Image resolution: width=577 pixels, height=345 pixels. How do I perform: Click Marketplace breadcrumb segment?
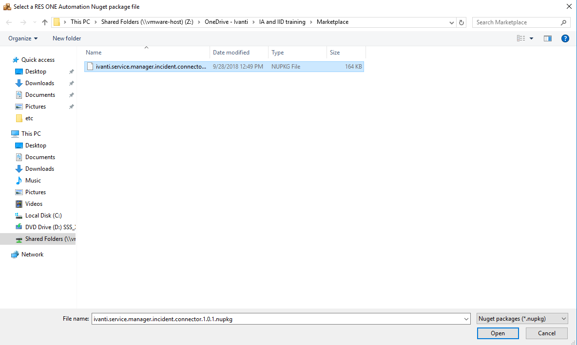(x=333, y=22)
